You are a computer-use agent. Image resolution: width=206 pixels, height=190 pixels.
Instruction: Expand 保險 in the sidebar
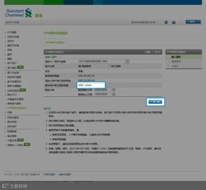tap(10, 50)
